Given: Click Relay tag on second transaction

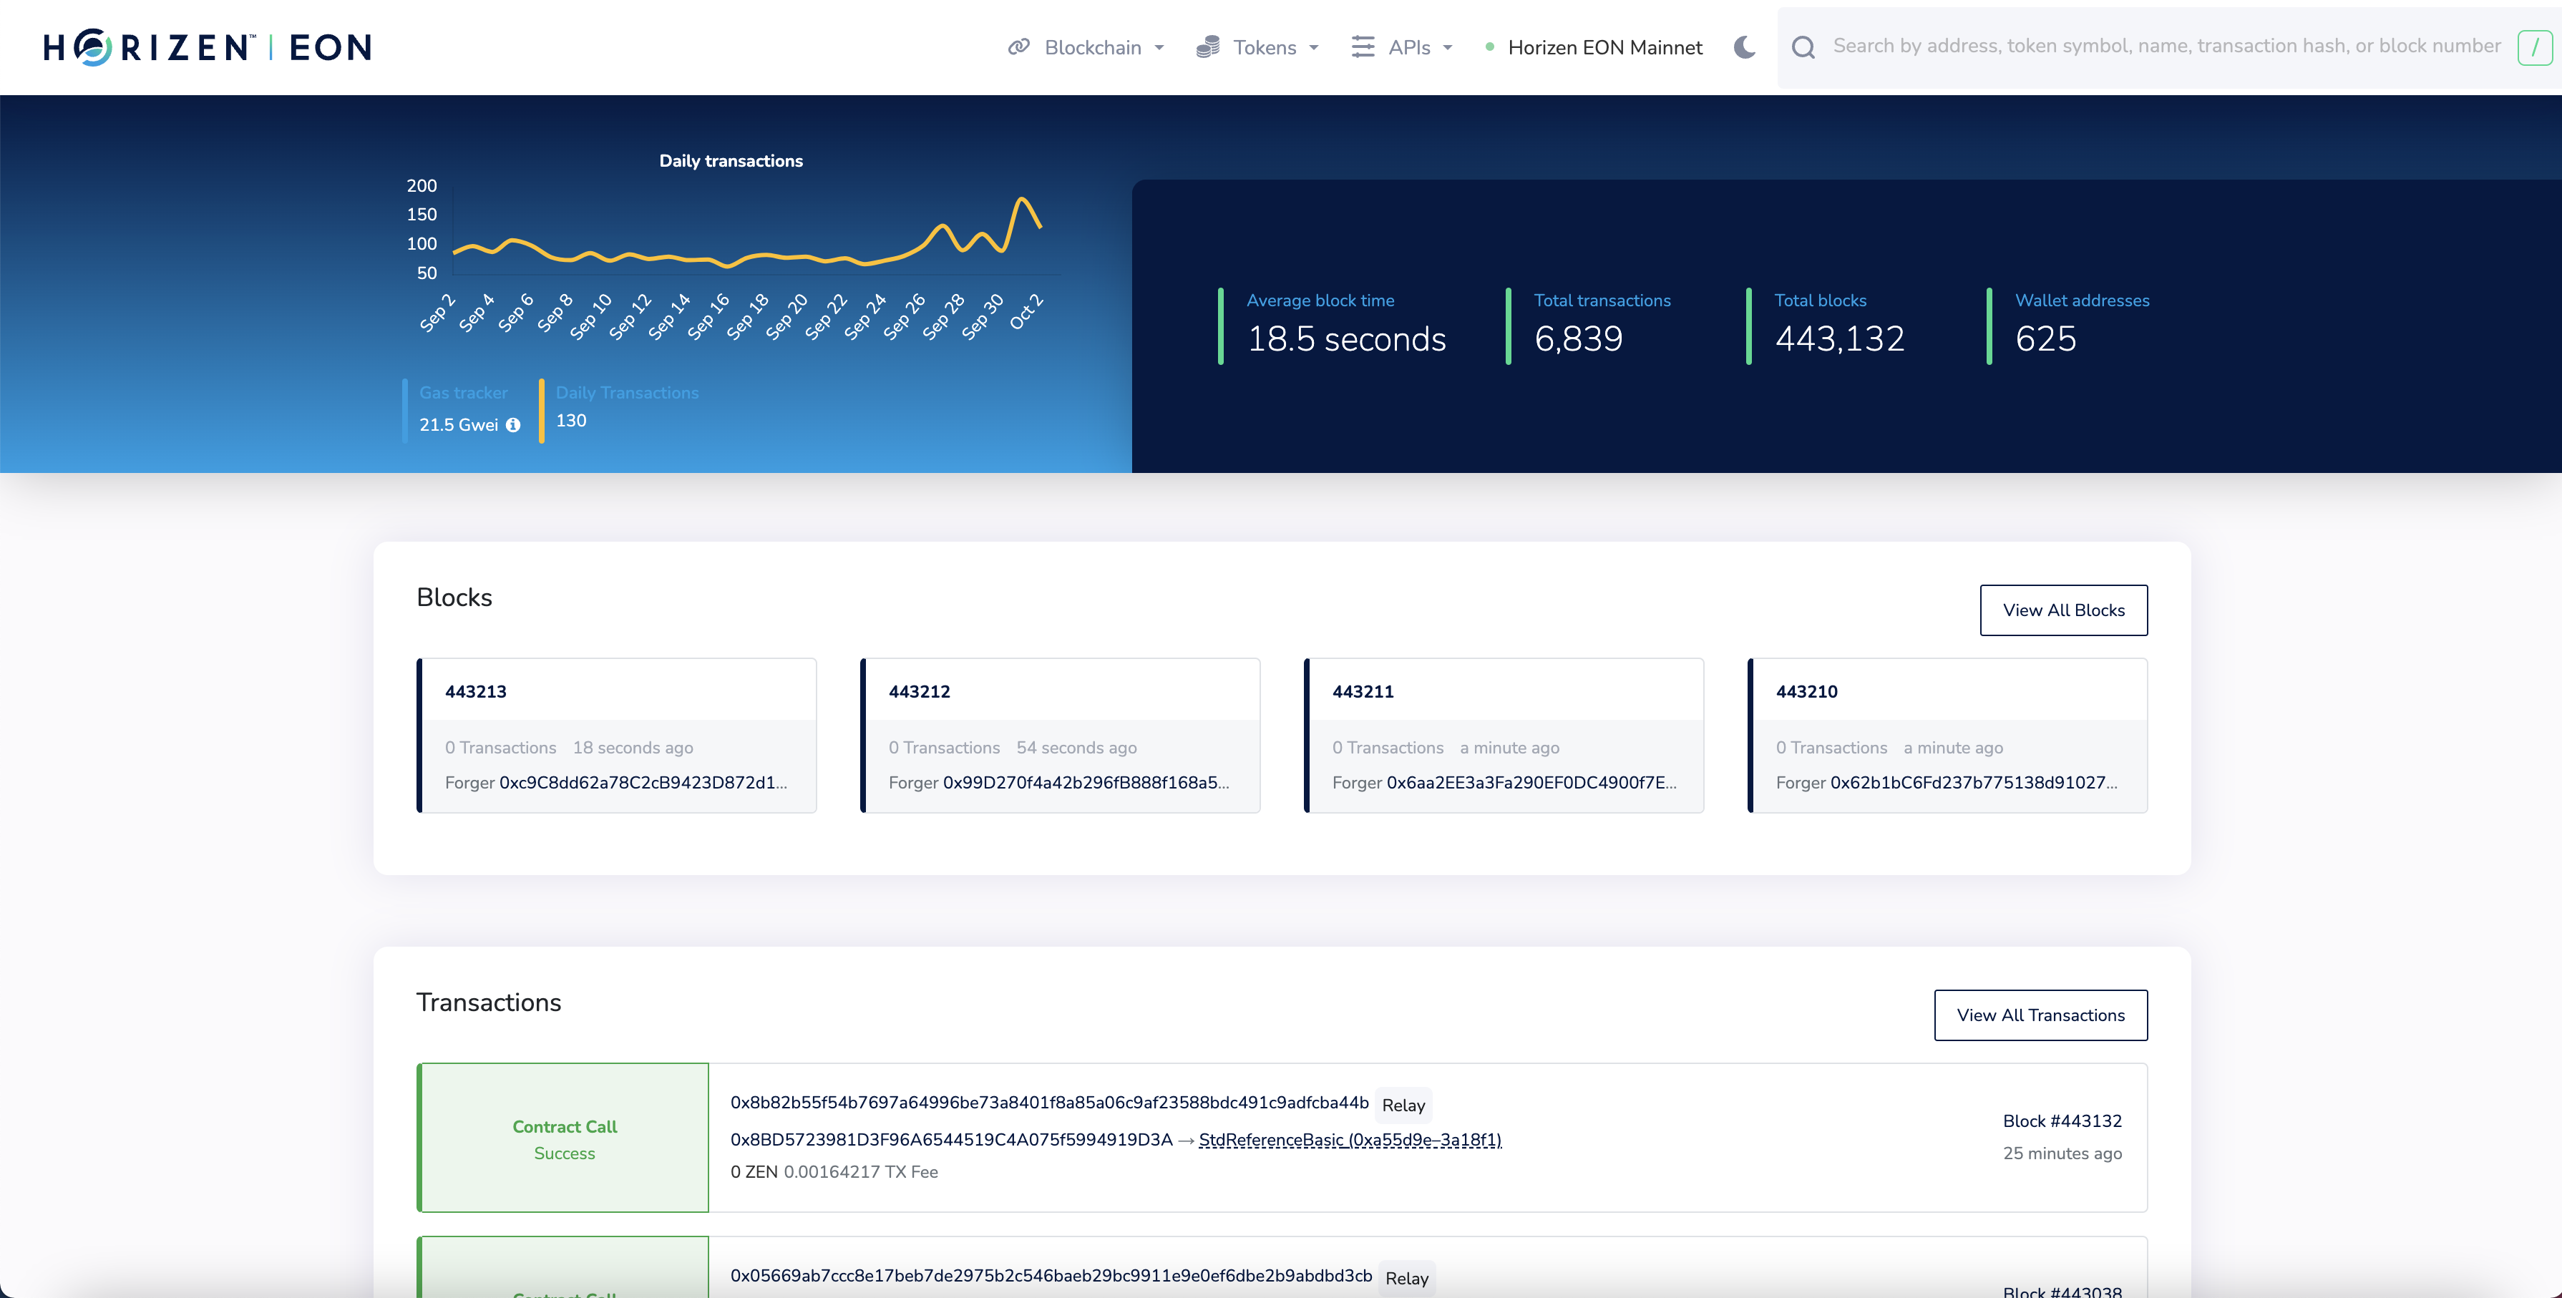Looking at the screenshot, I should pos(1406,1278).
